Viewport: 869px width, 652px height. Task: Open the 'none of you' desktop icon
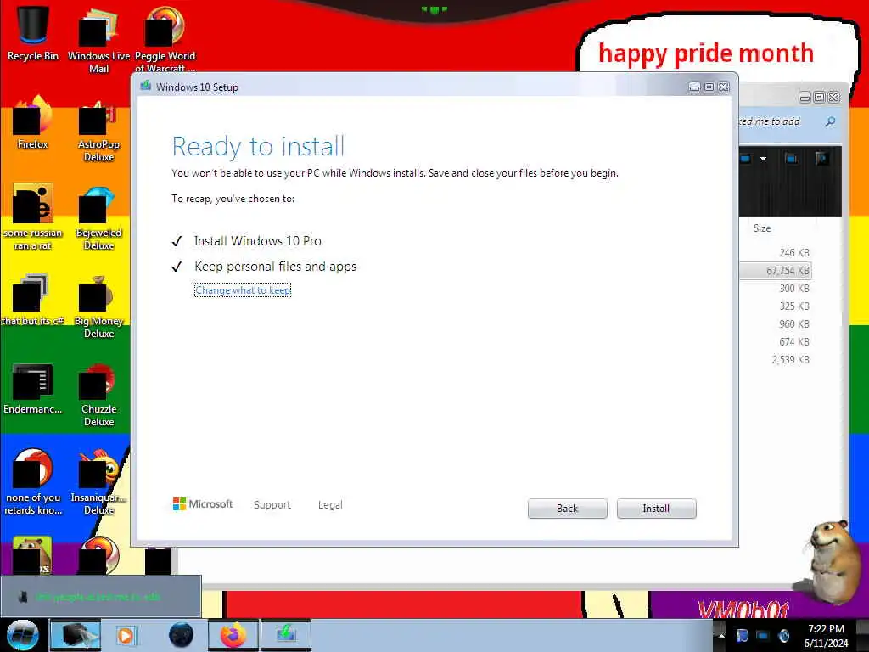[x=33, y=481]
